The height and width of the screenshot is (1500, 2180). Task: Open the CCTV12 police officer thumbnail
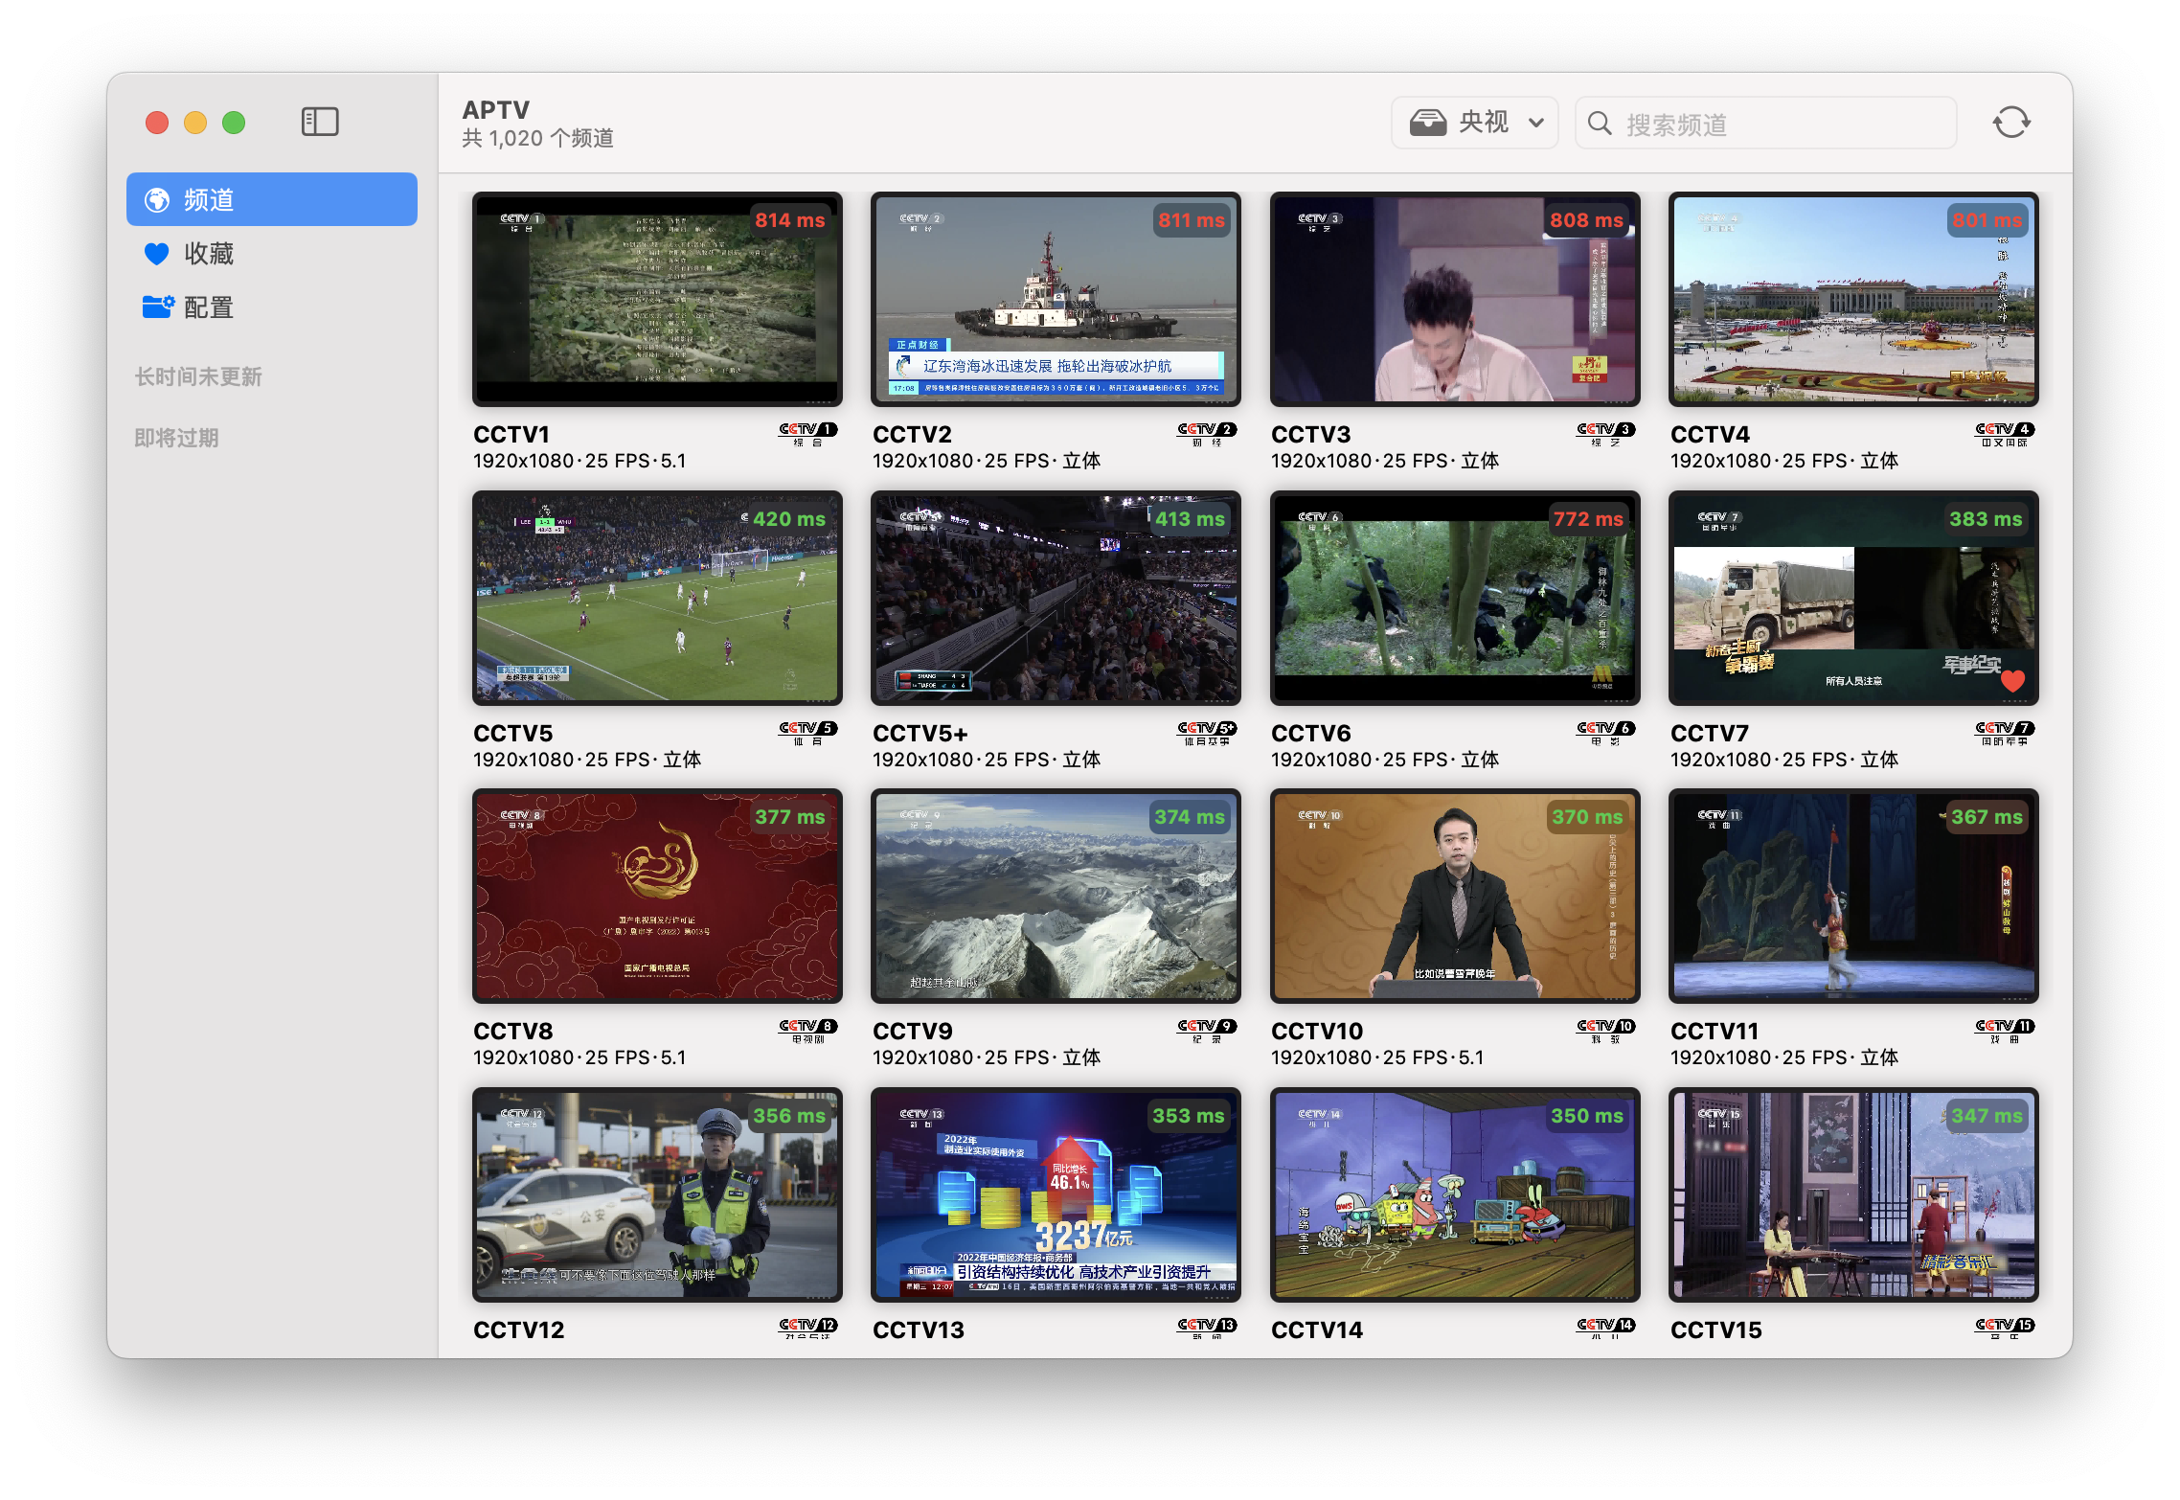[657, 1194]
